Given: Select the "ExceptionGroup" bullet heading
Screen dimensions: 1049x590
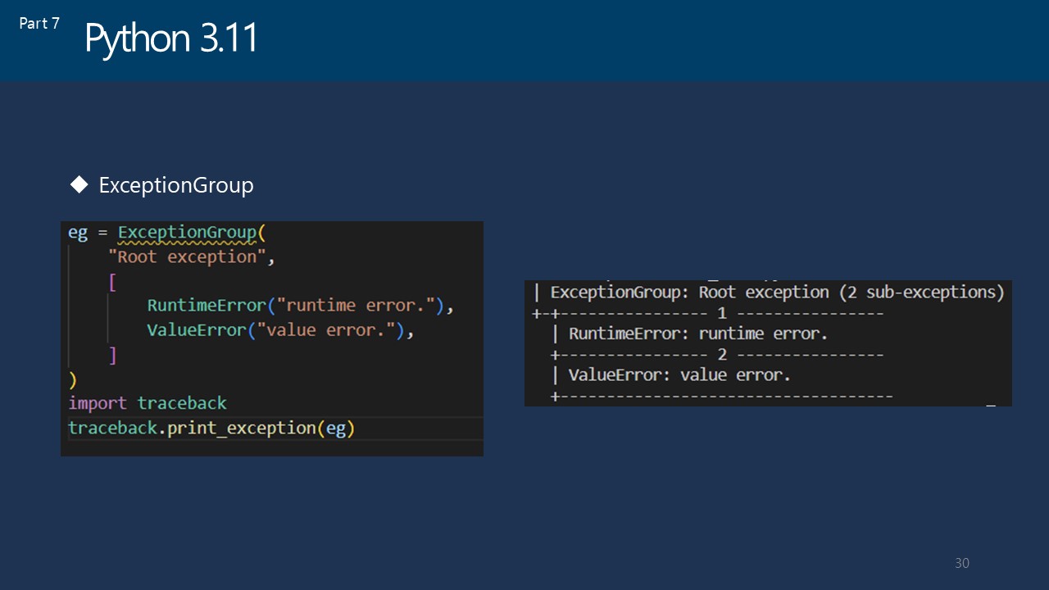Looking at the screenshot, I should coord(176,185).
